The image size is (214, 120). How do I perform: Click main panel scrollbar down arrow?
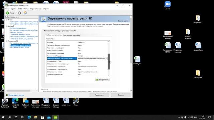(x=131, y=90)
